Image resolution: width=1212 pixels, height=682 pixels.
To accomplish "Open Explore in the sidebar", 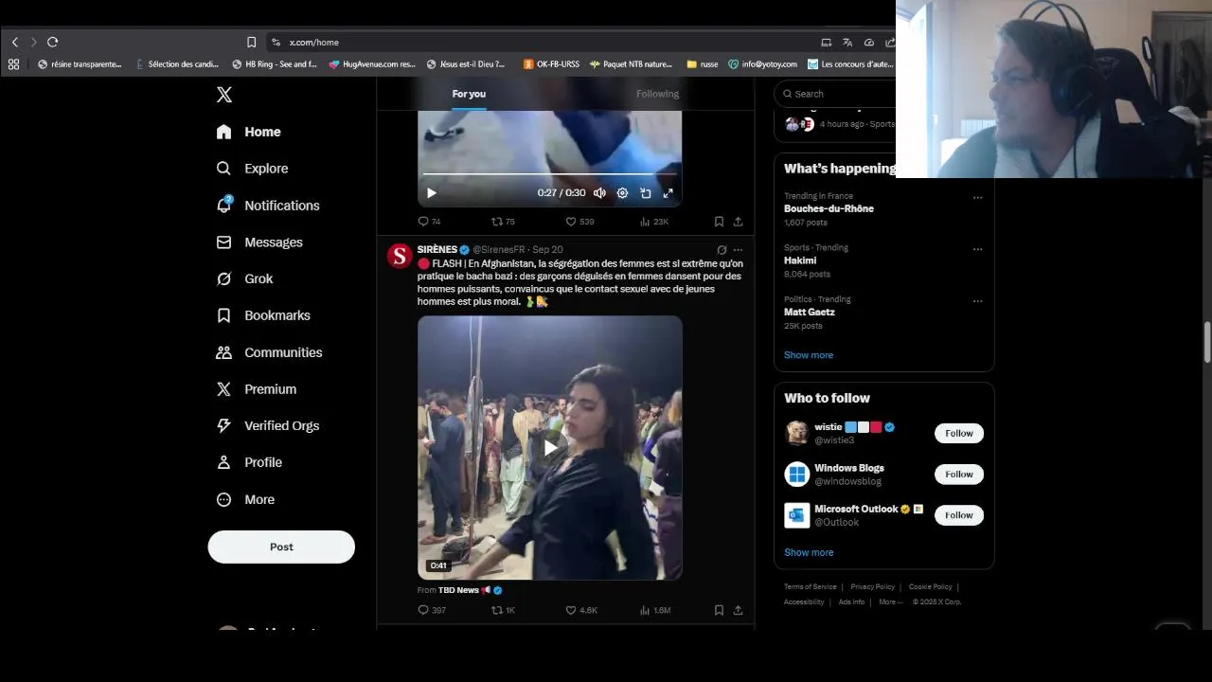I will point(252,169).
